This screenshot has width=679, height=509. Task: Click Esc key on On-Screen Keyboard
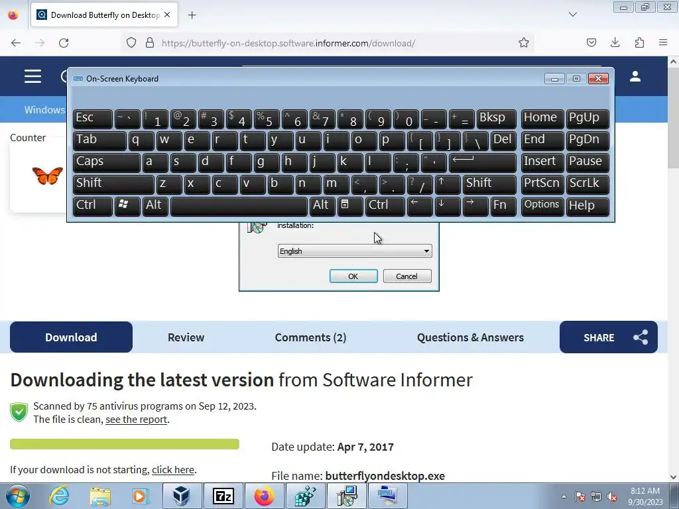tap(93, 119)
